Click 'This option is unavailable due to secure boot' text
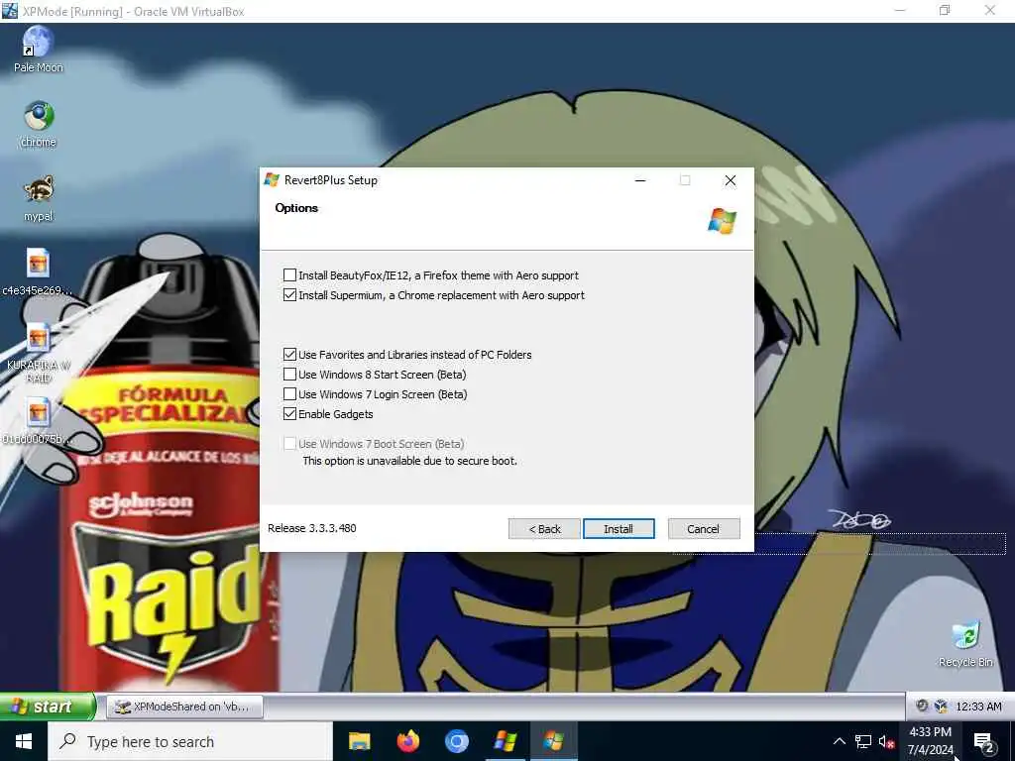 pyautogui.click(x=409, y=461)
